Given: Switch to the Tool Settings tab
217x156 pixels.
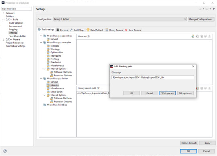Looking at the screenshot, I should point(46,30).
